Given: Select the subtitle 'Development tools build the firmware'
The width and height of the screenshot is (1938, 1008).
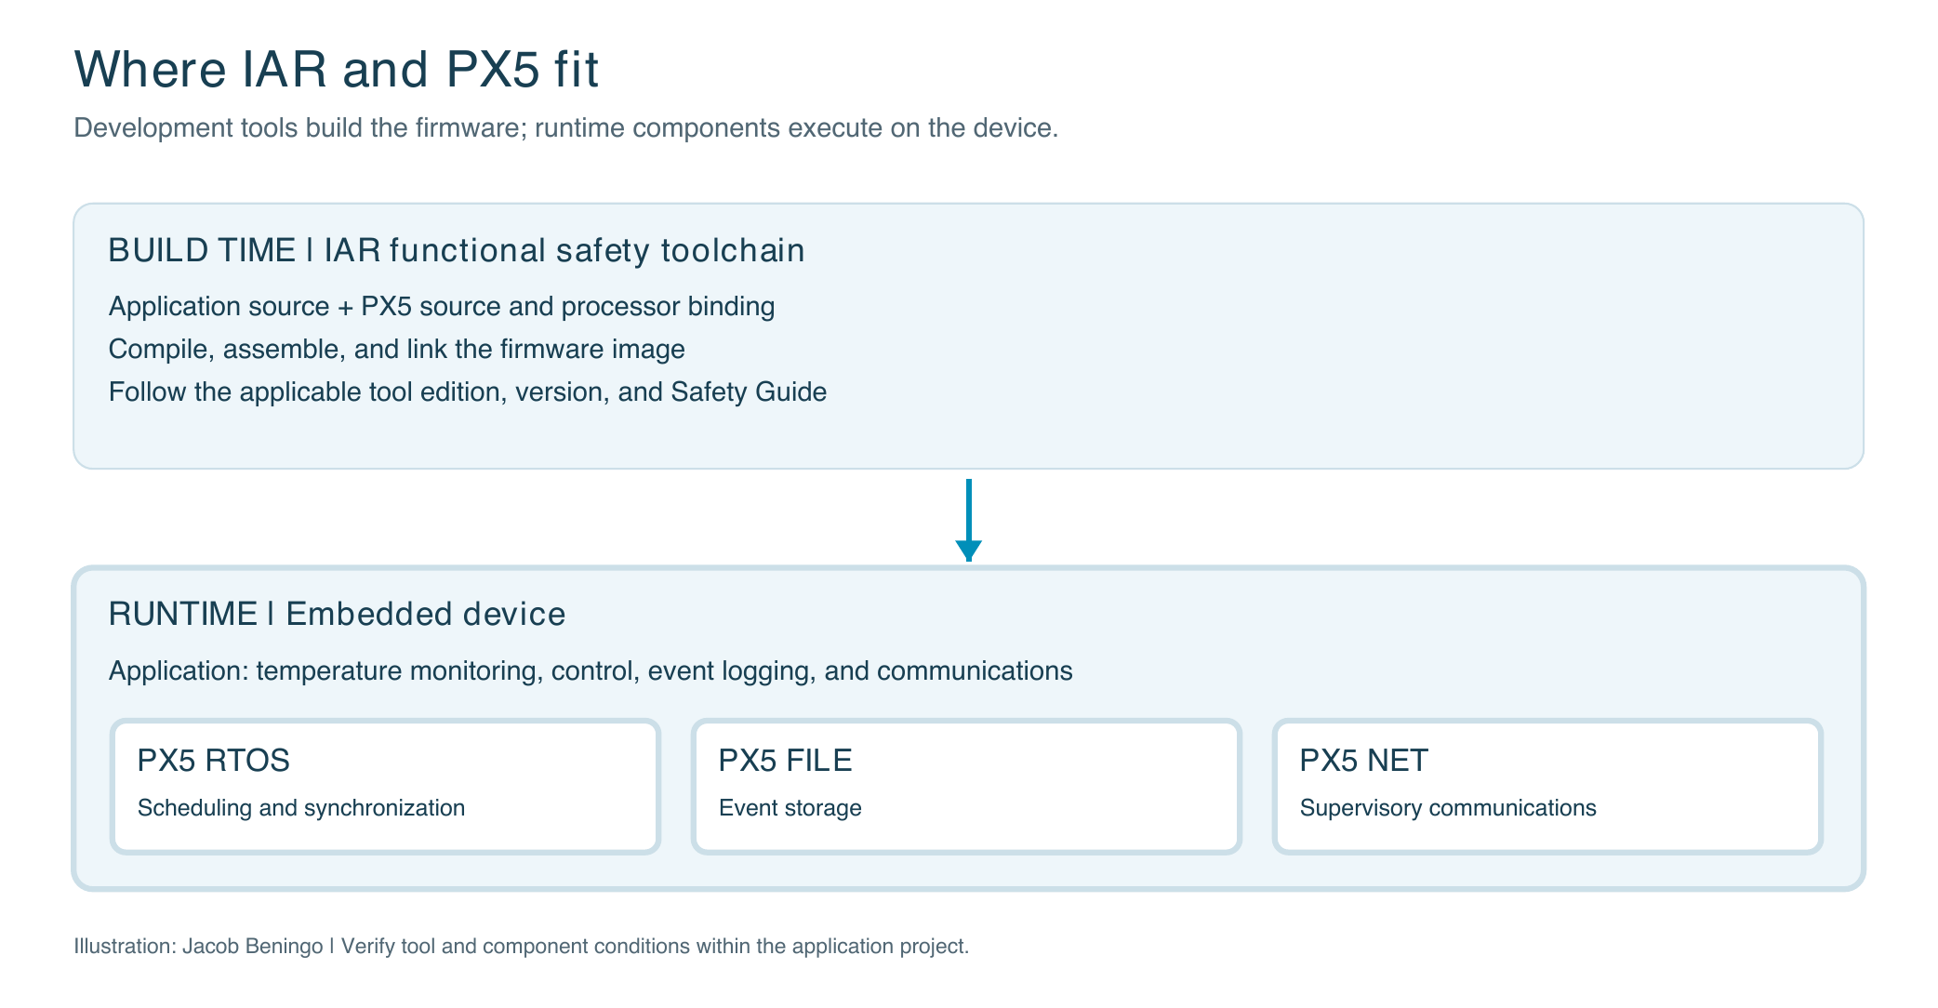Looking at the screenshot, I should click(566, 127).
